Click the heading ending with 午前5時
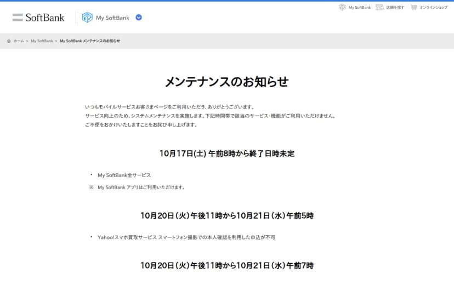 pyautogui.click(x=227, y=215)
